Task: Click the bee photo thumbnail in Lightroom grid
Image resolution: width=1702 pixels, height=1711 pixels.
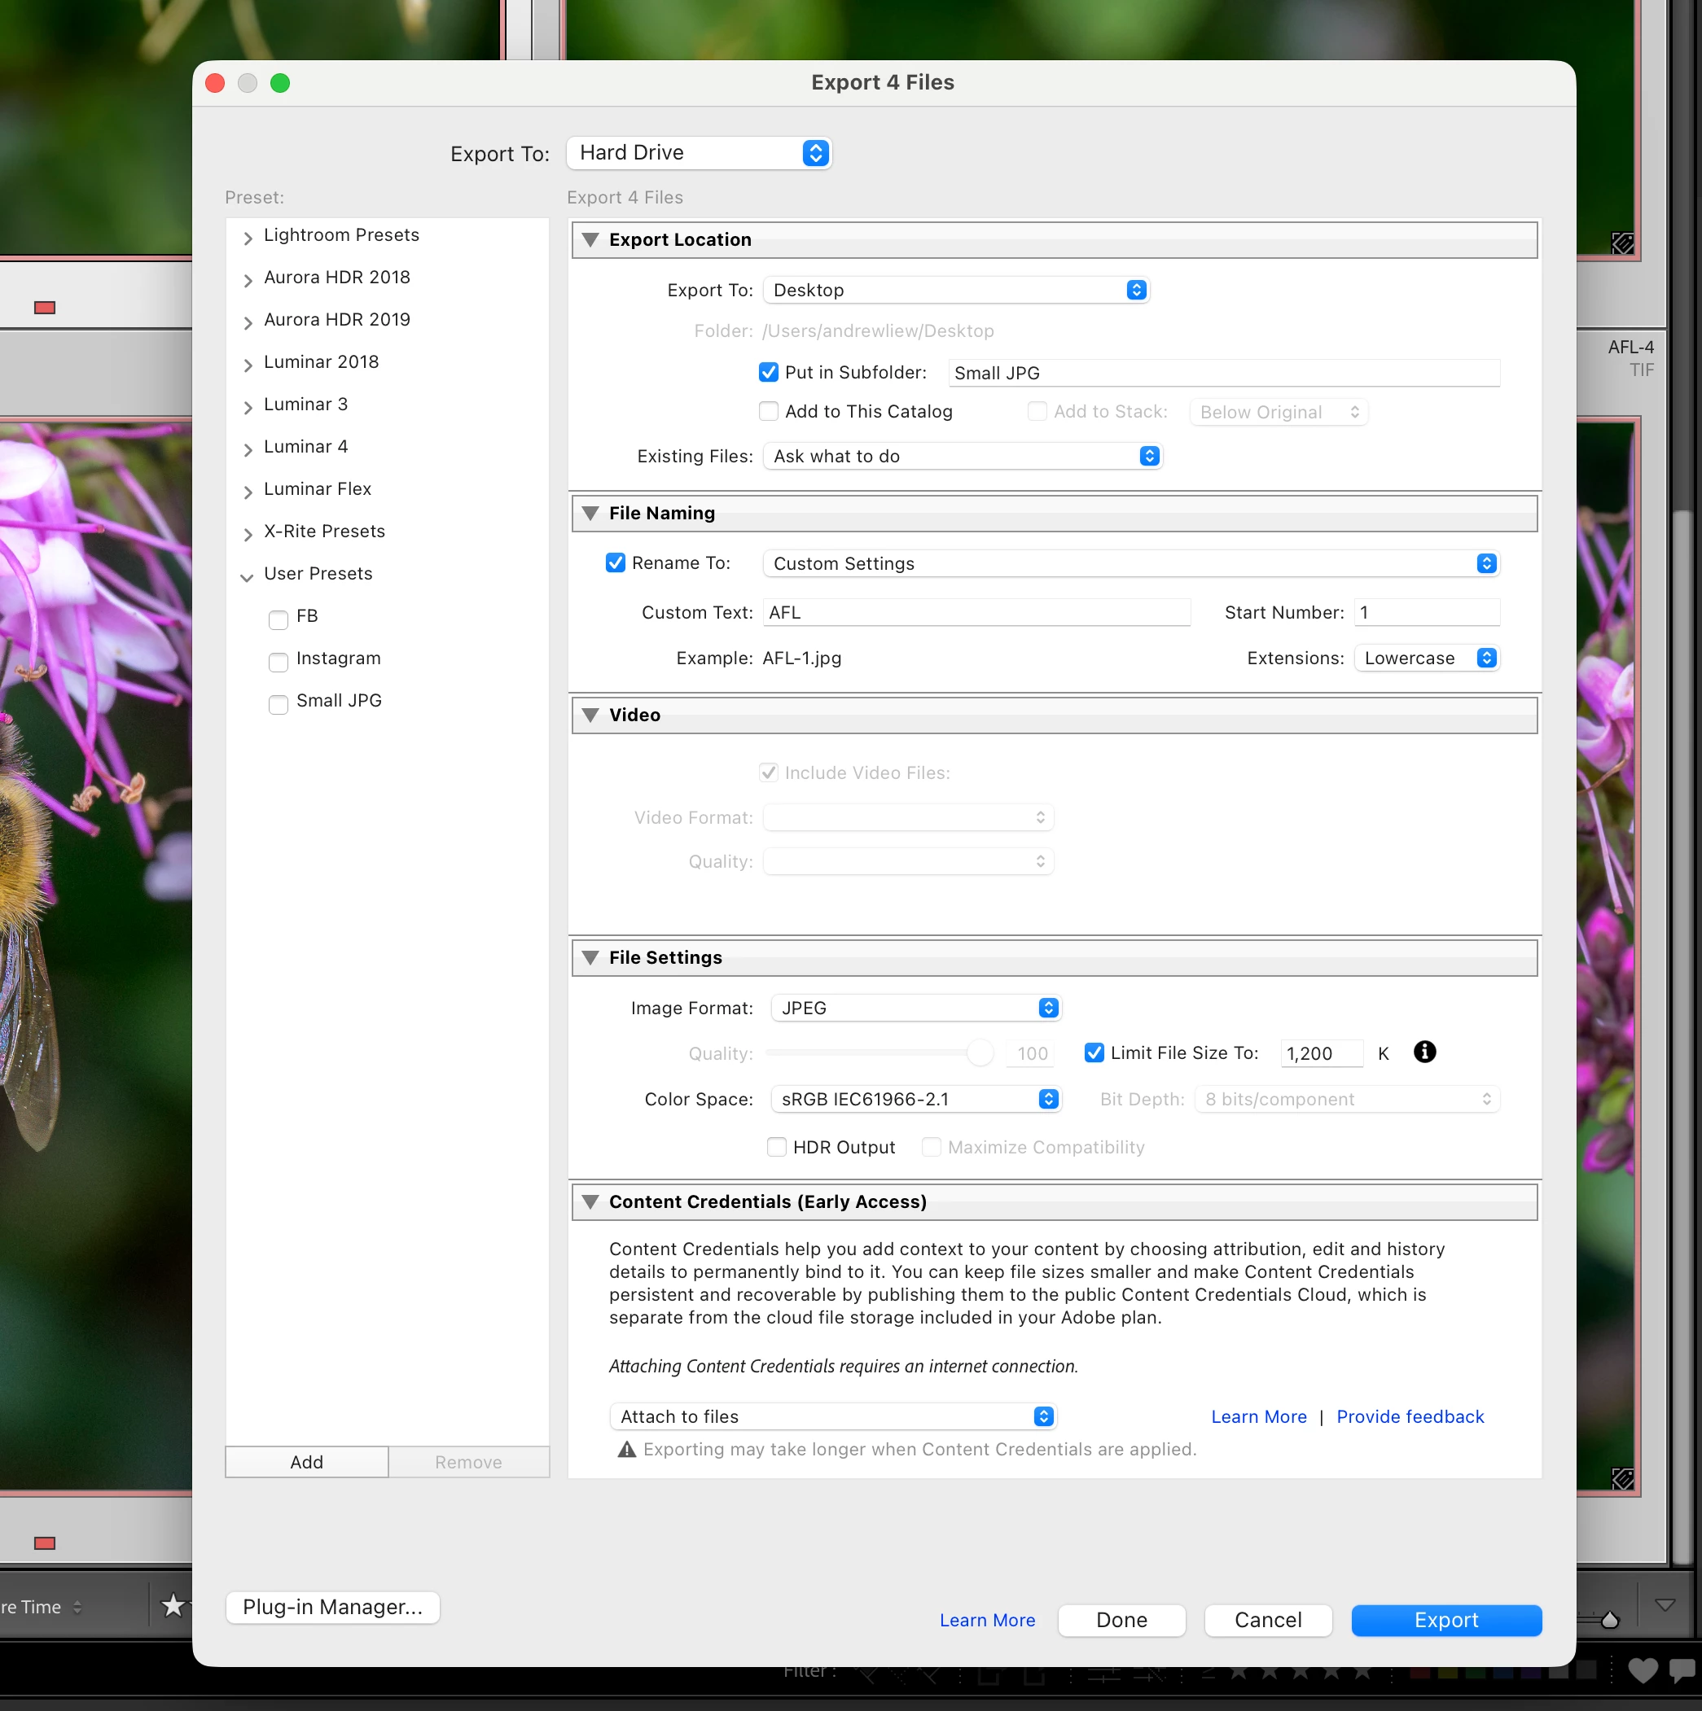Action: [x=96, y=956]
